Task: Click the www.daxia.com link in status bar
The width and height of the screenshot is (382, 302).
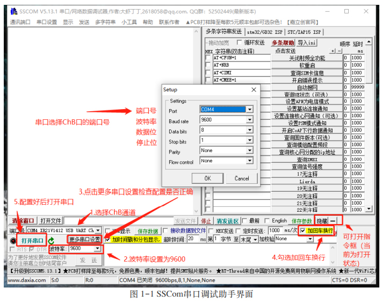Action: 27,281
